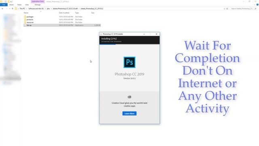259x146 pixels.
Task: Click Learn More in the Photoshop installer
Action: point(129,114)
